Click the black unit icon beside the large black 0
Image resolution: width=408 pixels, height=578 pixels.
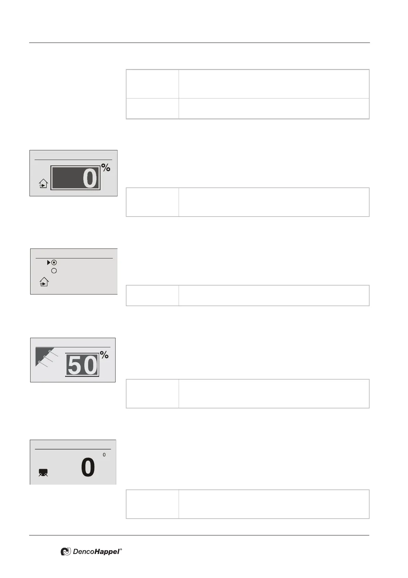click(43, 473)
